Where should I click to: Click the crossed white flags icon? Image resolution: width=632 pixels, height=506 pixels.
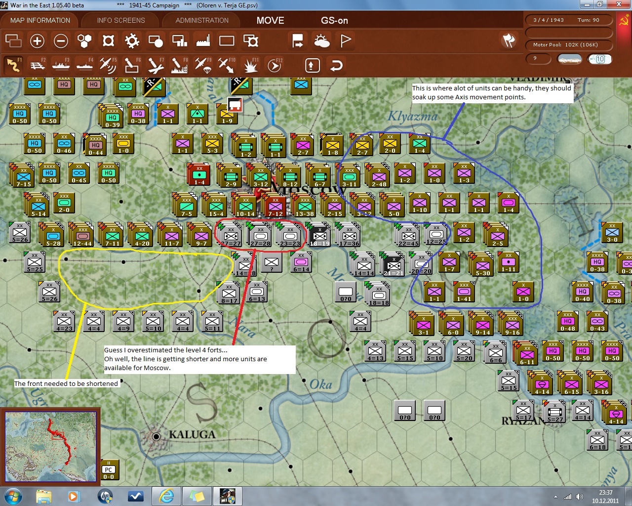click(x=509, y=41)
